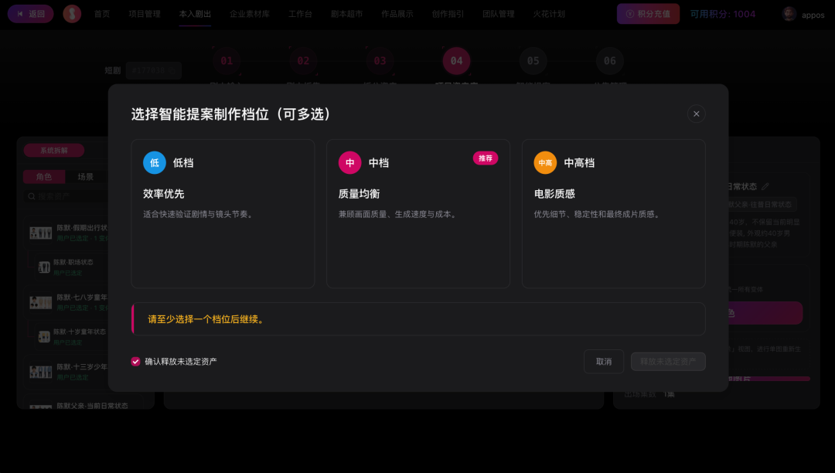The image size is (835, 473).
Task: Select the 中档 recommended tier card
Action: pyautogui.click(x=418, y=214)
